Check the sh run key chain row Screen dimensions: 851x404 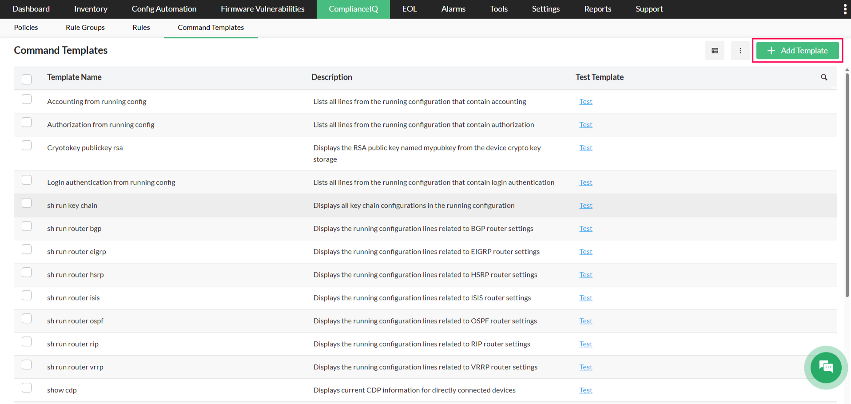pos(27,203)
